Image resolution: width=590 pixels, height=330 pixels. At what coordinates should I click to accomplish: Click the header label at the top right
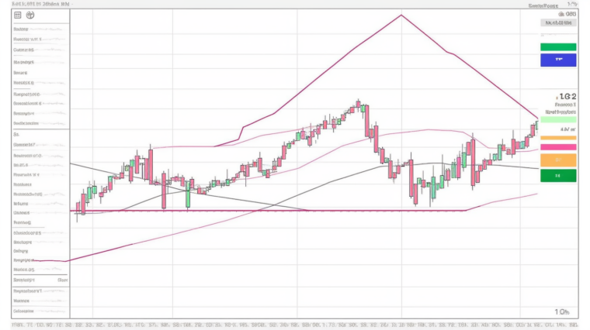point(543,5)
